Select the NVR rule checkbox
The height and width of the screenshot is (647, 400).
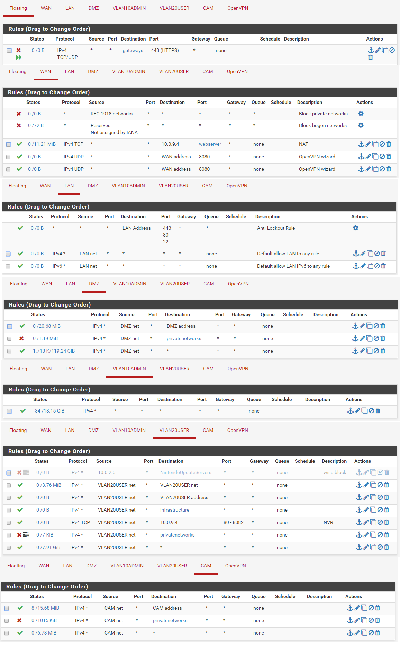pos(9,523)
